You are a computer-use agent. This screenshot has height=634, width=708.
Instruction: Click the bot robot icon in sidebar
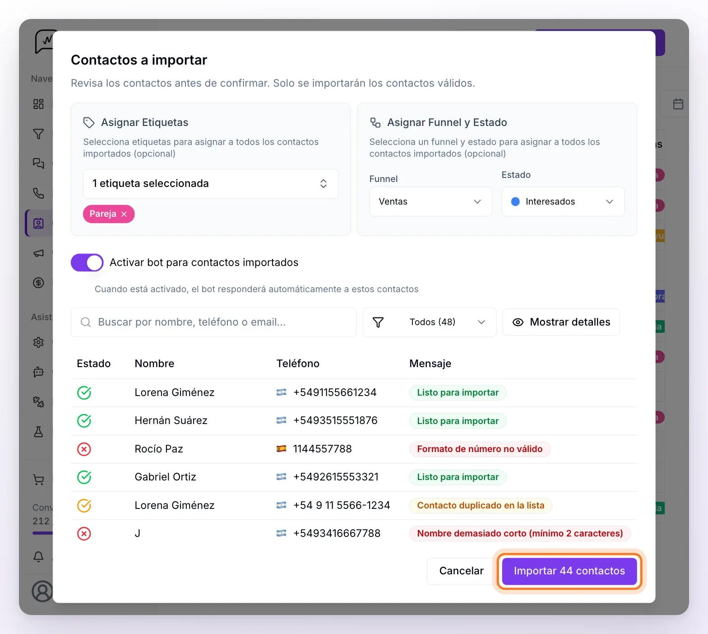(x=38, y=372)
